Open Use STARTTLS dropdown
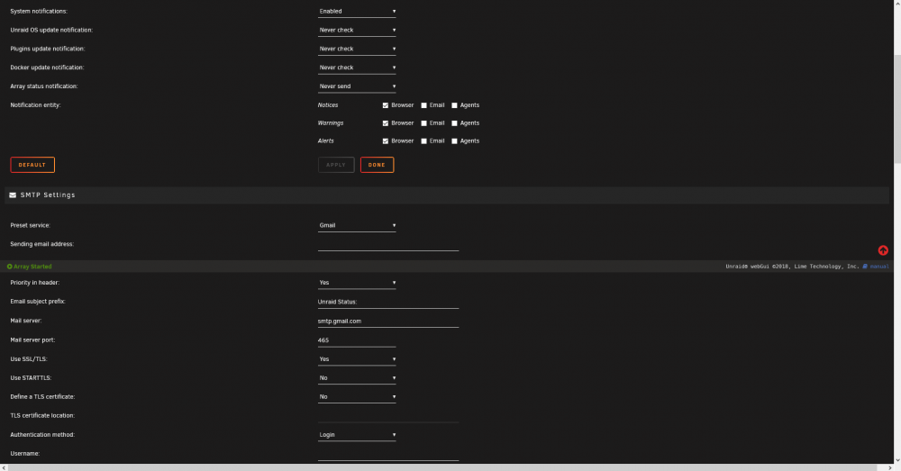The image size is (901, 471). 357,378
